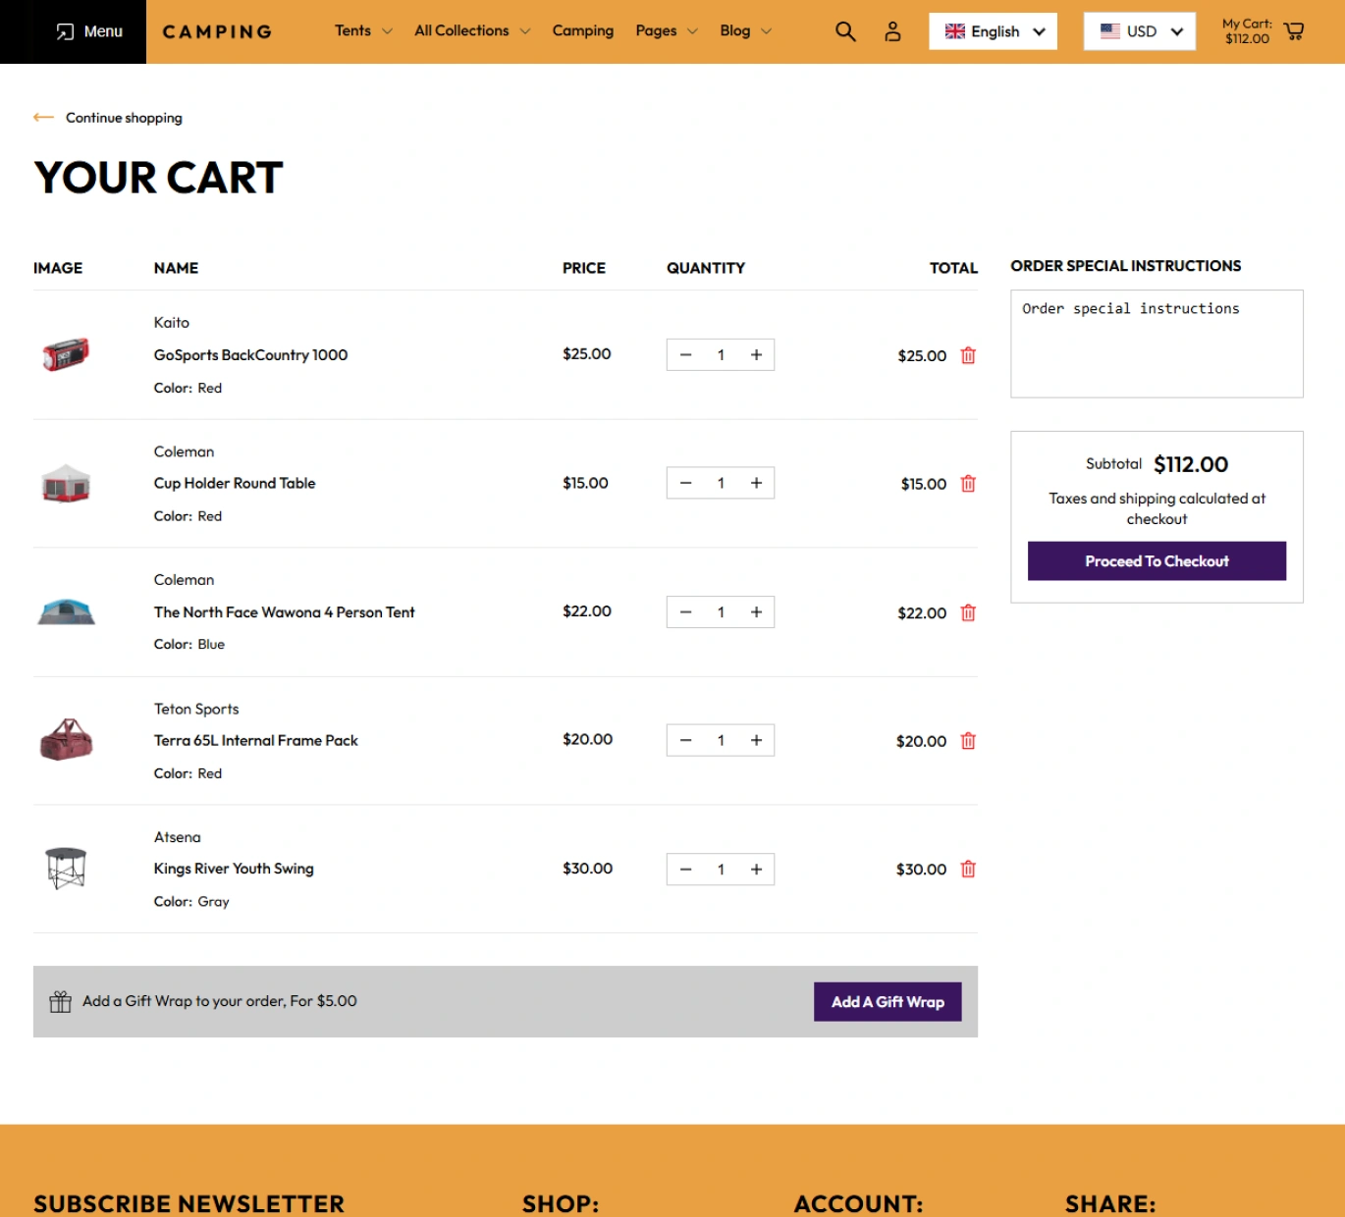
Task: Delete Cup Holder Round Table from cart
Action: (x=968, y=484)
